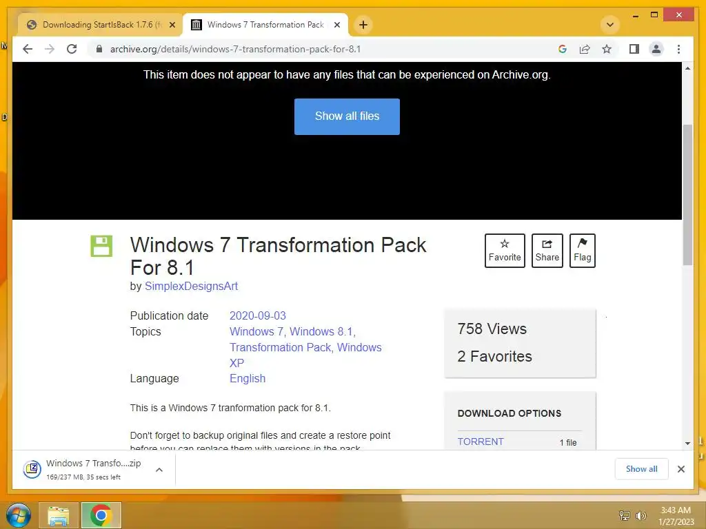Share this archive item
This screenshot has width=706, height=529.
click(547, 251)
